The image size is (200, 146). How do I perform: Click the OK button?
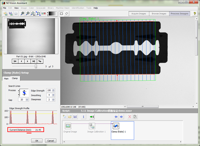click(37, 141)
